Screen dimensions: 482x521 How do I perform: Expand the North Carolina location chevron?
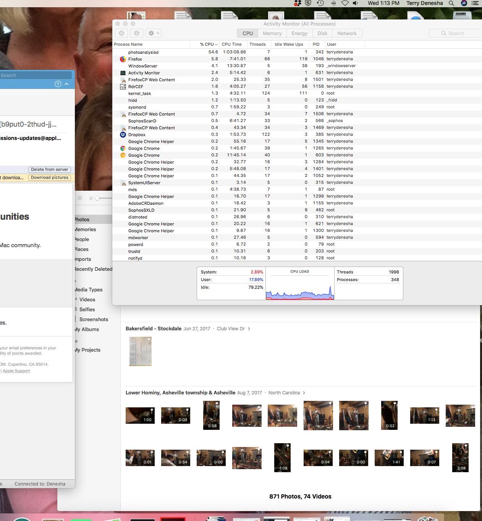304,393
